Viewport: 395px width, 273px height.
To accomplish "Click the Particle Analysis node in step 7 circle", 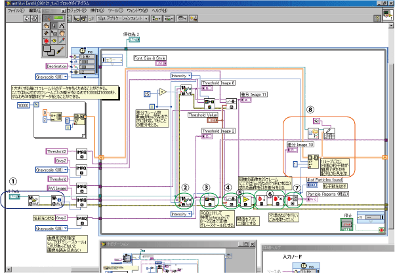I will (293, 201).
